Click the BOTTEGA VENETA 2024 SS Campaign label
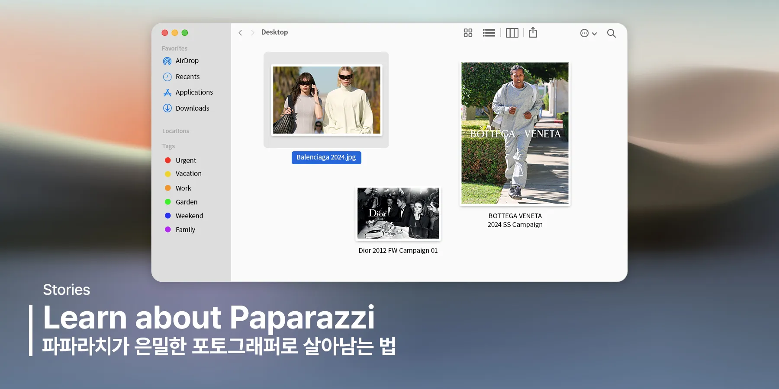Viewport: 779px width, 389px height. pos(515,220)
